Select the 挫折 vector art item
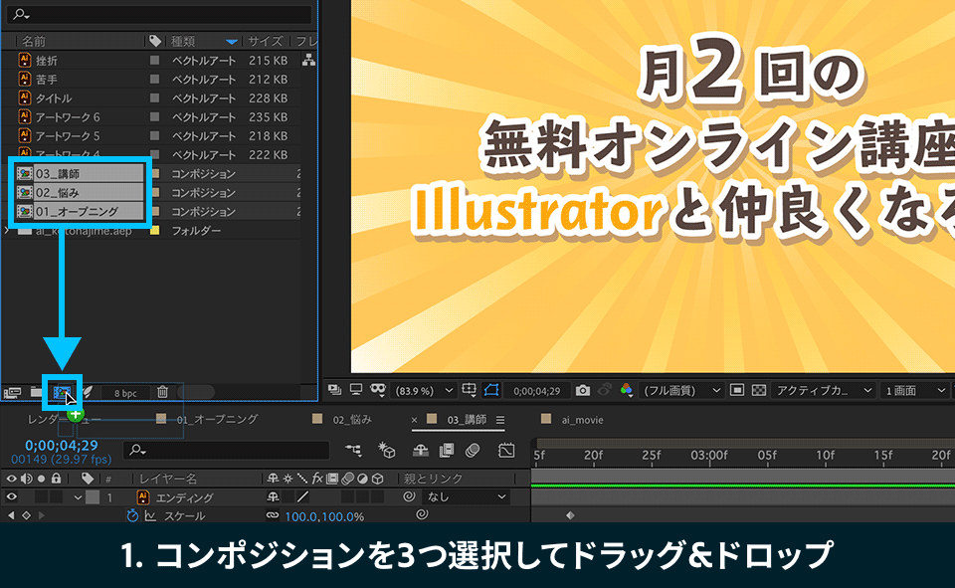The image size is (955, 588). [x=47, y=61]
